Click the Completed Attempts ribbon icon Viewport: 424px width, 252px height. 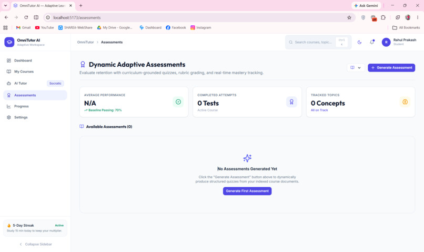pyautogui.click(x=291, y=102)
